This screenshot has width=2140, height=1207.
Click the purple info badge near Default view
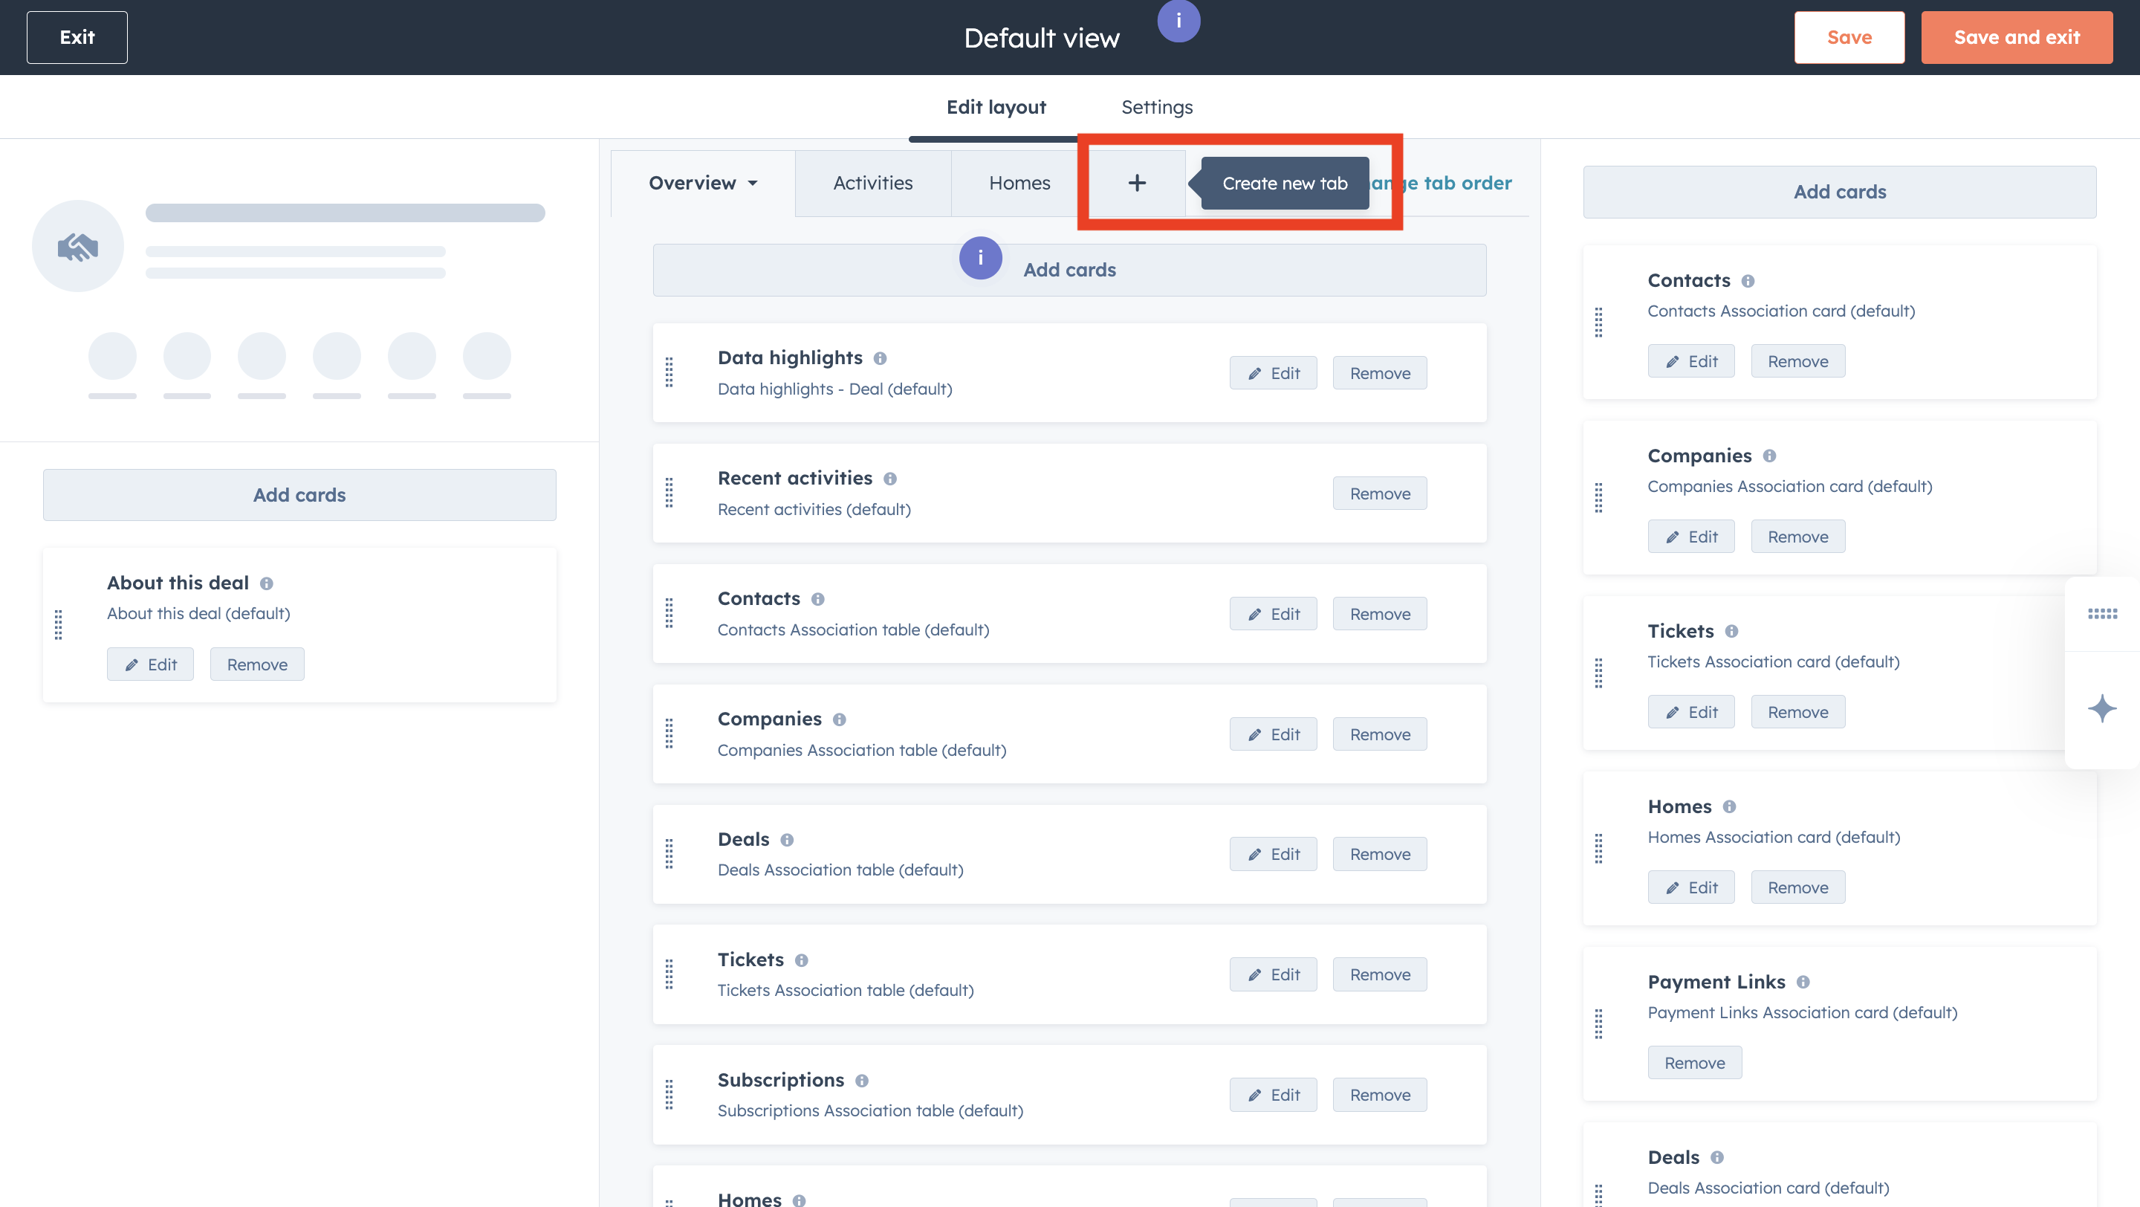coord(1178,20)
